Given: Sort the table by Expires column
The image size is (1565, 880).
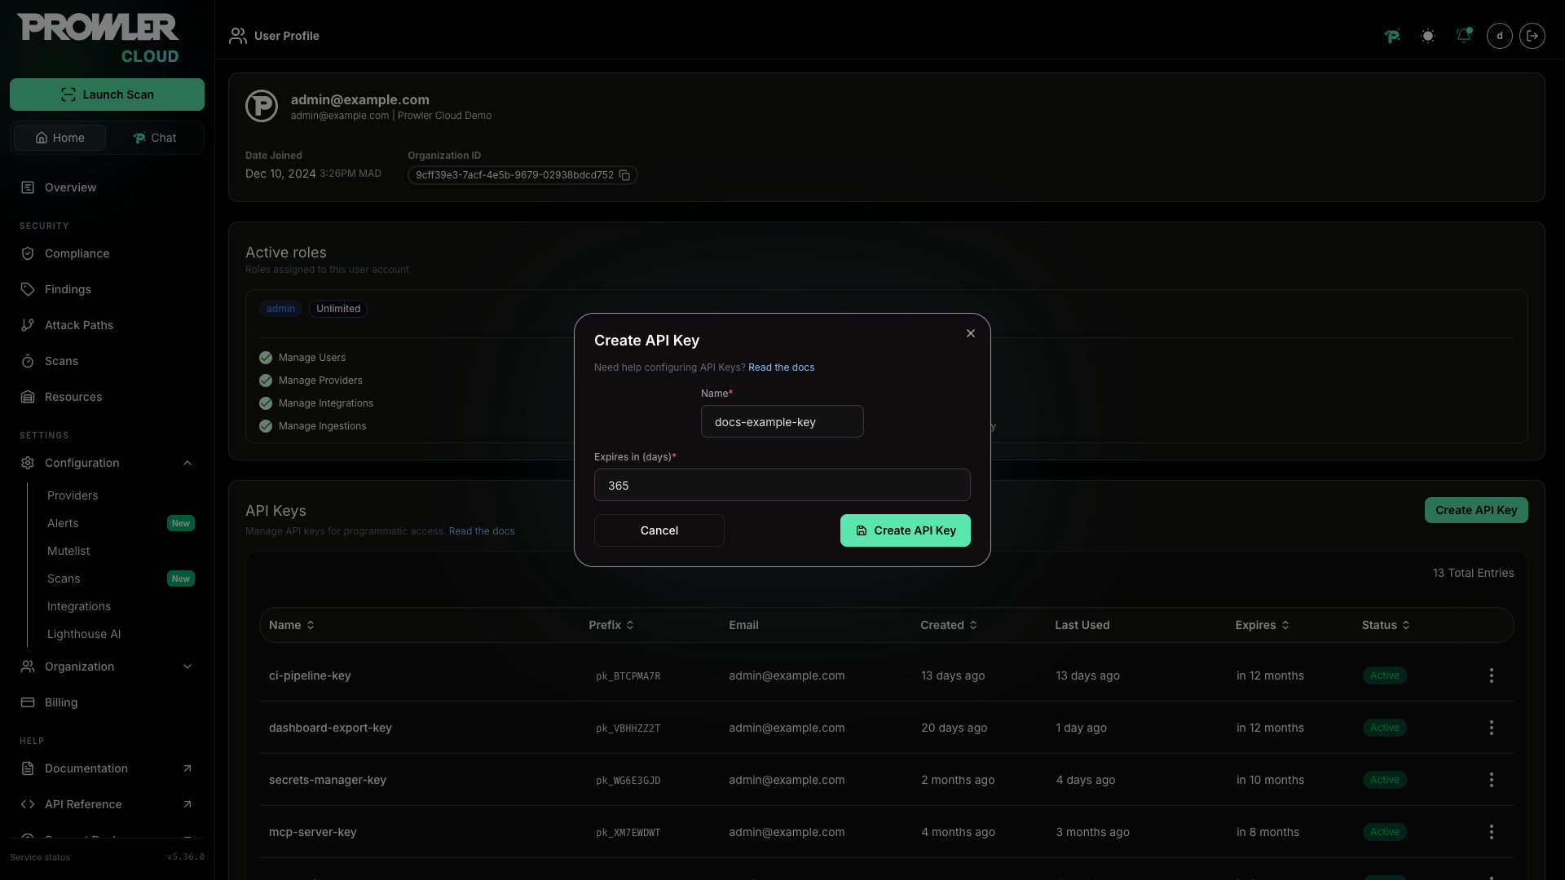Looking at the screenshot, I should (x=1263, y=625).
